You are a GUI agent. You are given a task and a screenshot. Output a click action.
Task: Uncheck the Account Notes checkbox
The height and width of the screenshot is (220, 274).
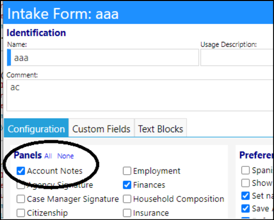(20, 171)
